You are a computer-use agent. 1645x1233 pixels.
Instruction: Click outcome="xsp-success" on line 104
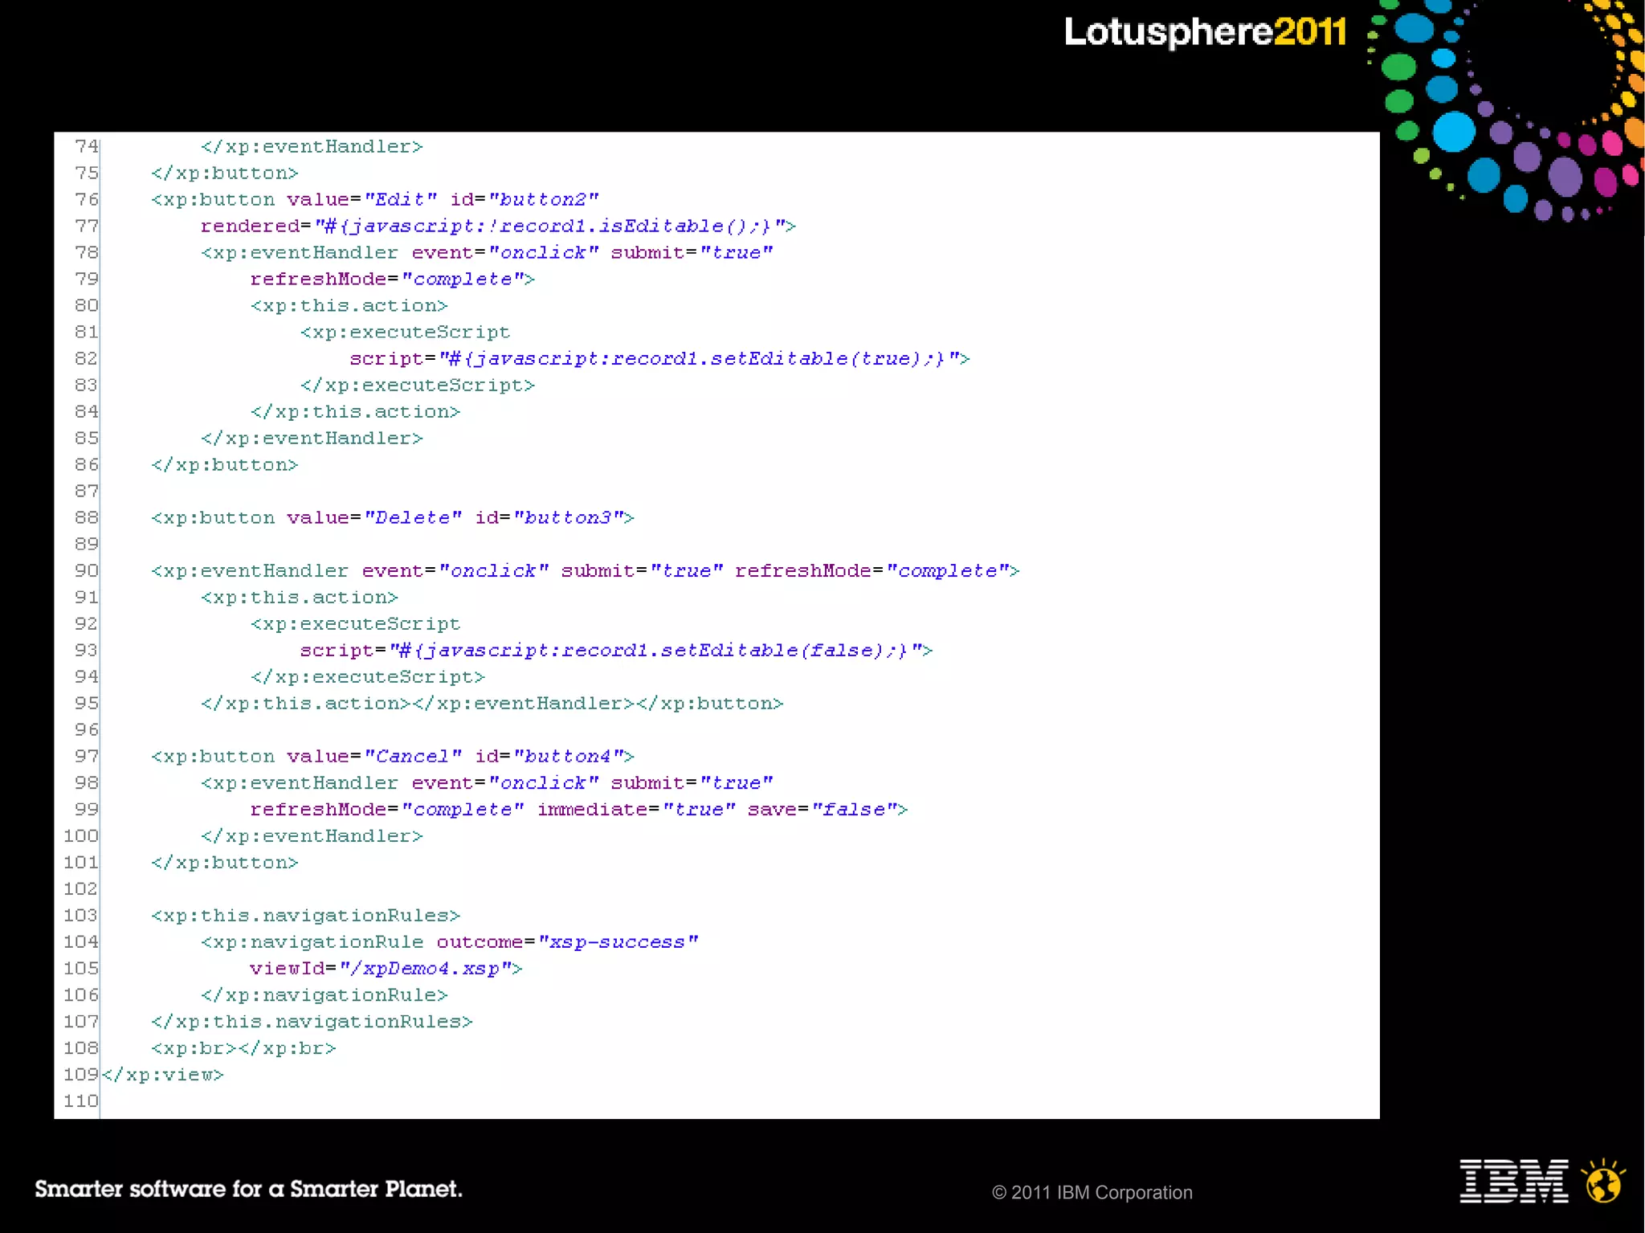tap(567, 941)
